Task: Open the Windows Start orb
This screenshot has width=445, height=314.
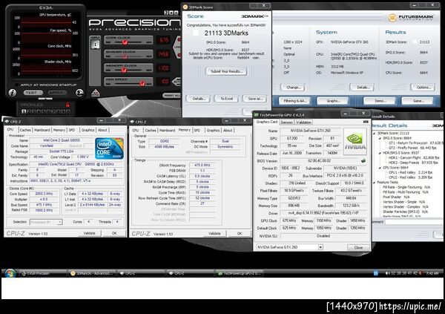Action: tap(10, 273)
